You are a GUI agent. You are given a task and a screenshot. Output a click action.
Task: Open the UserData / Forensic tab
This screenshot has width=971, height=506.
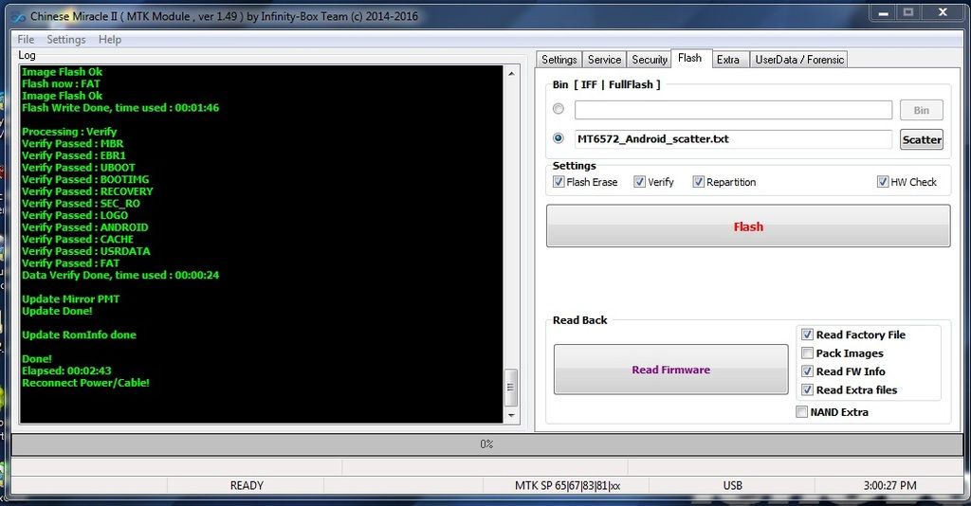(798, 60)
